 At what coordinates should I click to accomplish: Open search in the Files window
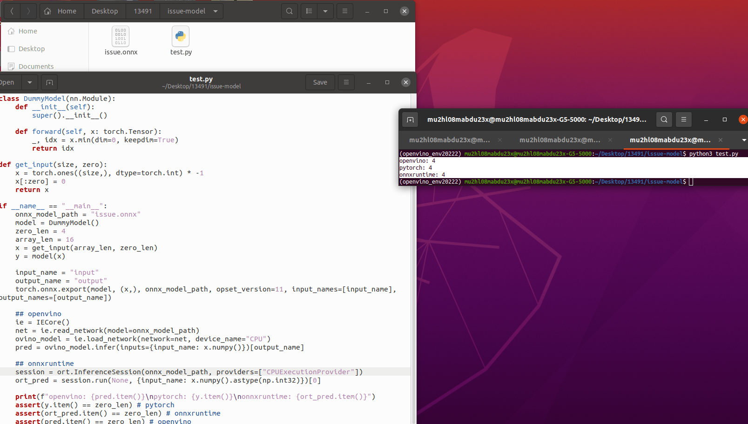pyautogui.click(x=289, y=11)
